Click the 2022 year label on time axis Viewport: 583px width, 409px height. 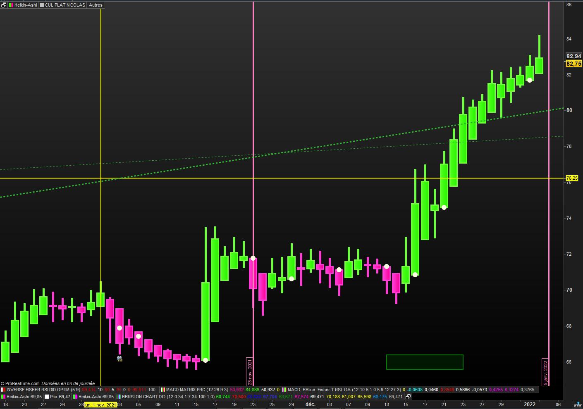coord(530,404)
